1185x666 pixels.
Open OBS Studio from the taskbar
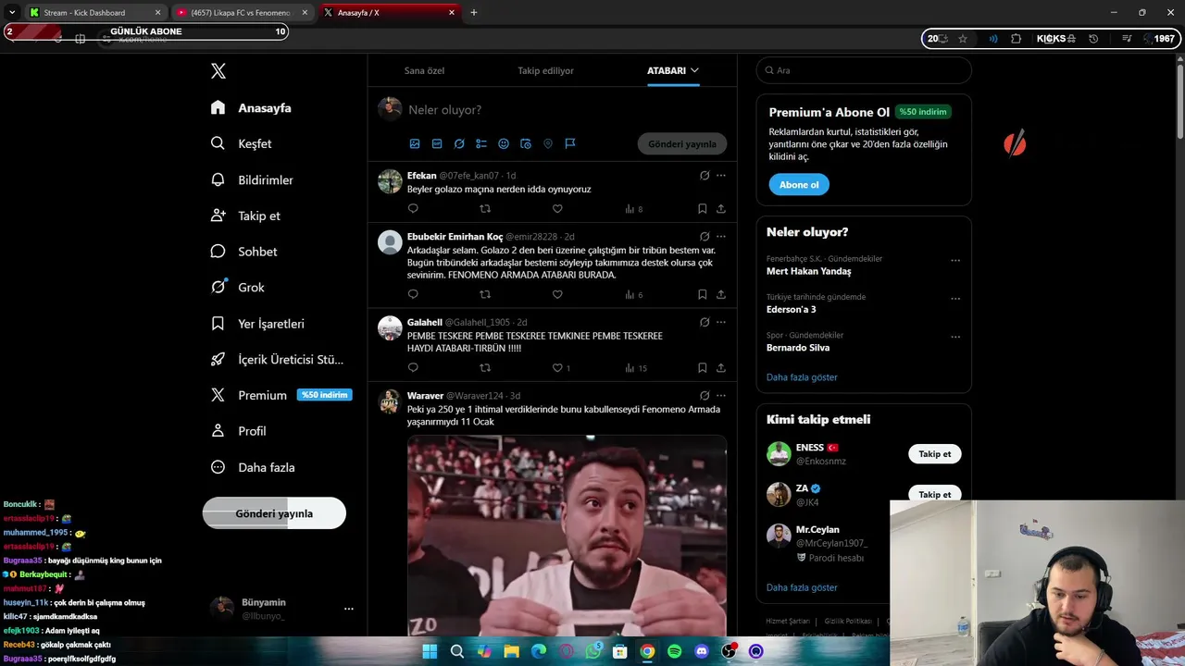[730, 651]
